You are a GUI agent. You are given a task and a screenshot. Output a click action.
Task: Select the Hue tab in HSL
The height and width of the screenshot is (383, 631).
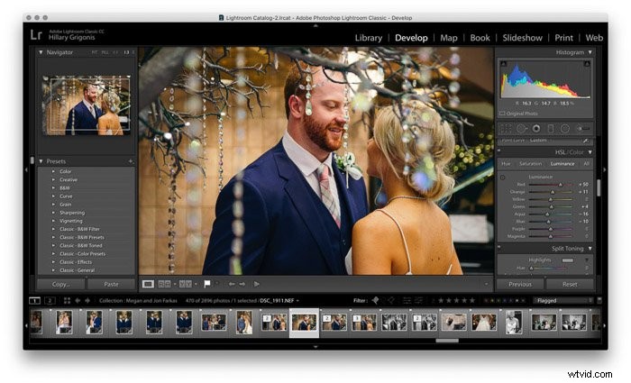[506, 164]
